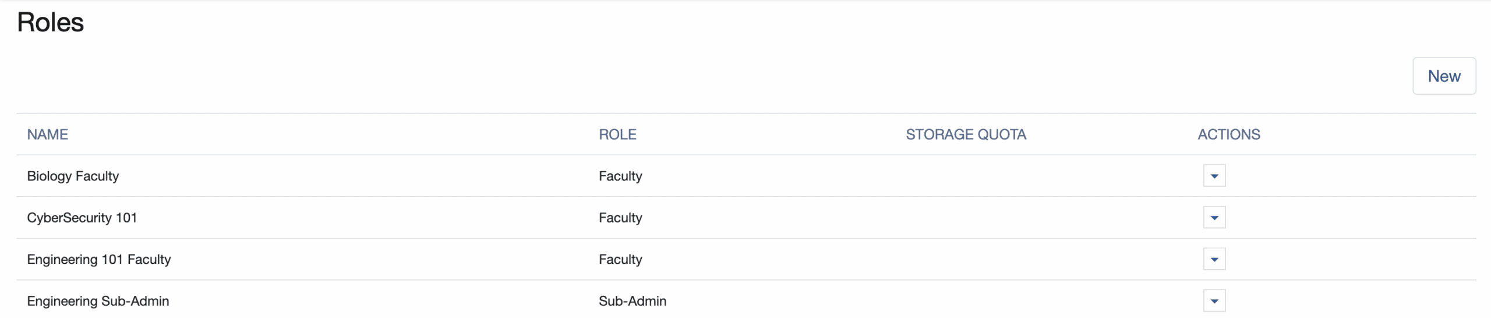The height and width of the screenshot is (318, 1491).
Task: Click the Roles page heading
Action: 50,23
